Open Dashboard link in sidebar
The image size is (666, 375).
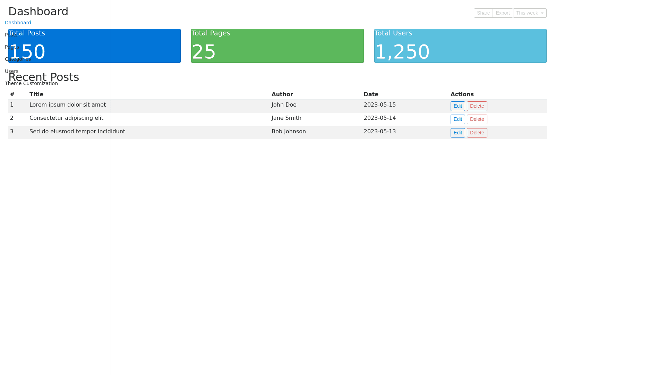point(18,23)
